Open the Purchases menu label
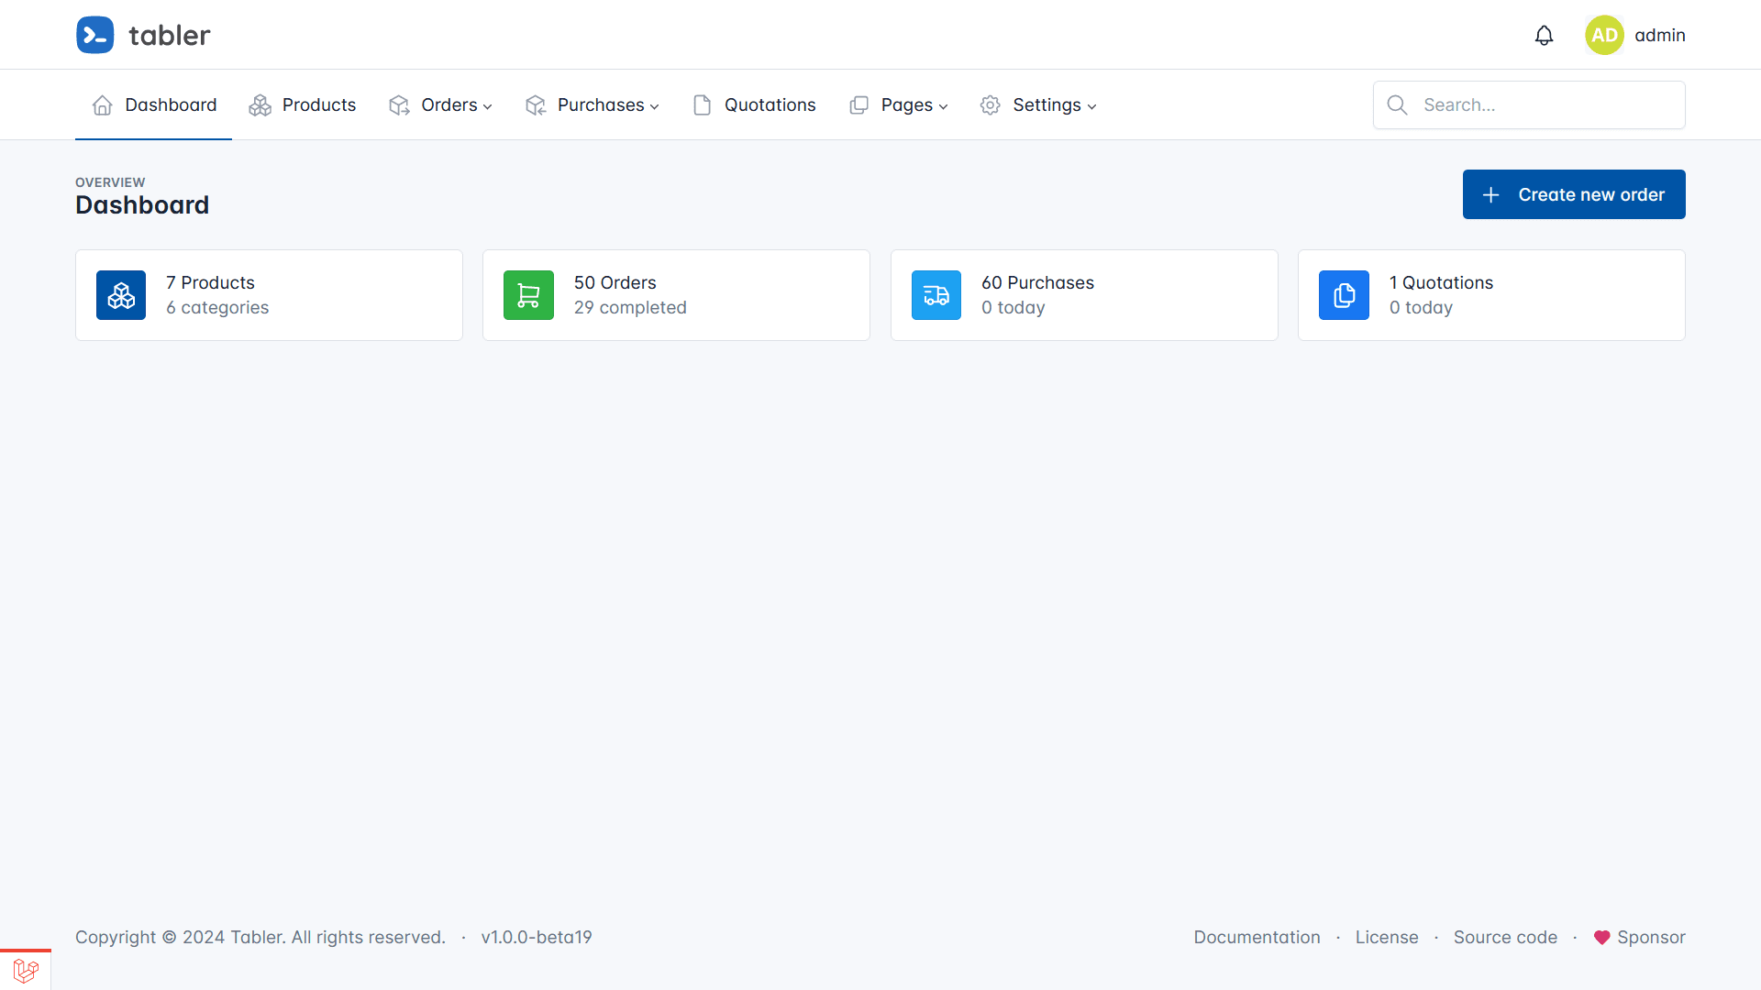The height and width of the screenshot is (990, 1761). [601, 105]
